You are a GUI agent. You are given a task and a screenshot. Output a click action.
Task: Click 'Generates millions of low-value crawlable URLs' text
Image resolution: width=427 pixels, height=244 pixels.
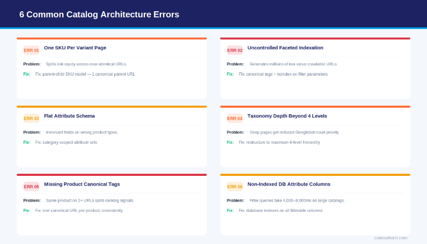[x=293, y=64]
